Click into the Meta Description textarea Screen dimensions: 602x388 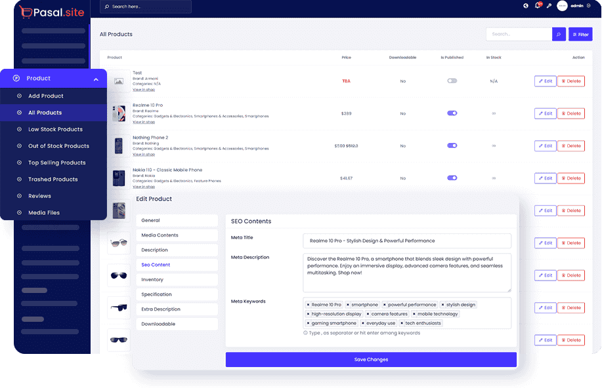click(407, 273)
